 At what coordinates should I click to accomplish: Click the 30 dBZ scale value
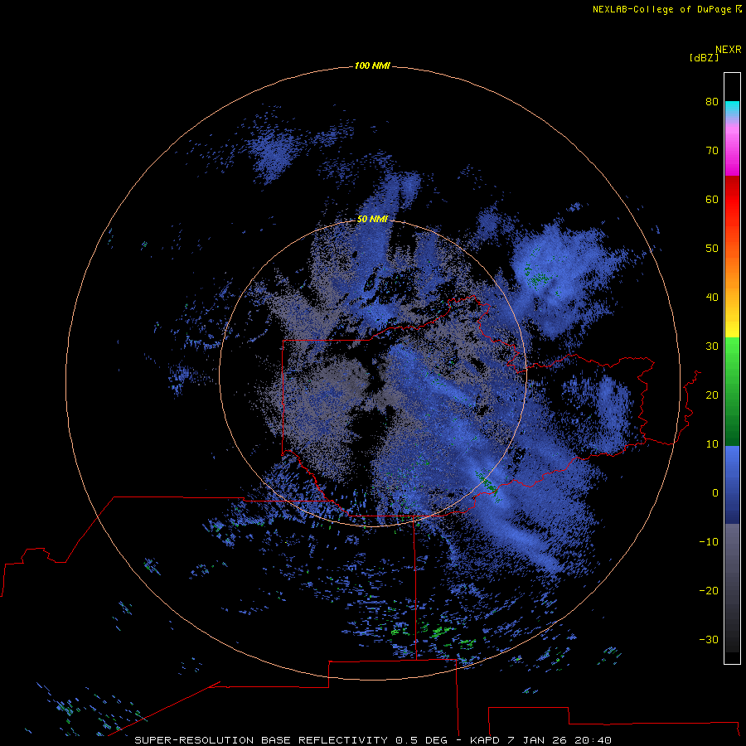[712, 346]
